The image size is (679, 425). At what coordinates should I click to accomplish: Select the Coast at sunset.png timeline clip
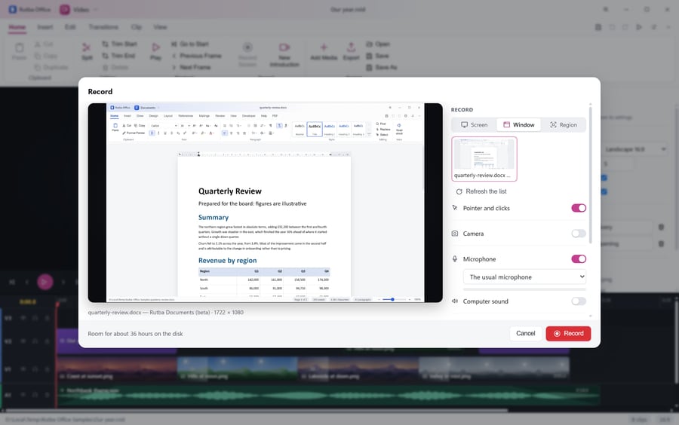click(x=116, y=369)
